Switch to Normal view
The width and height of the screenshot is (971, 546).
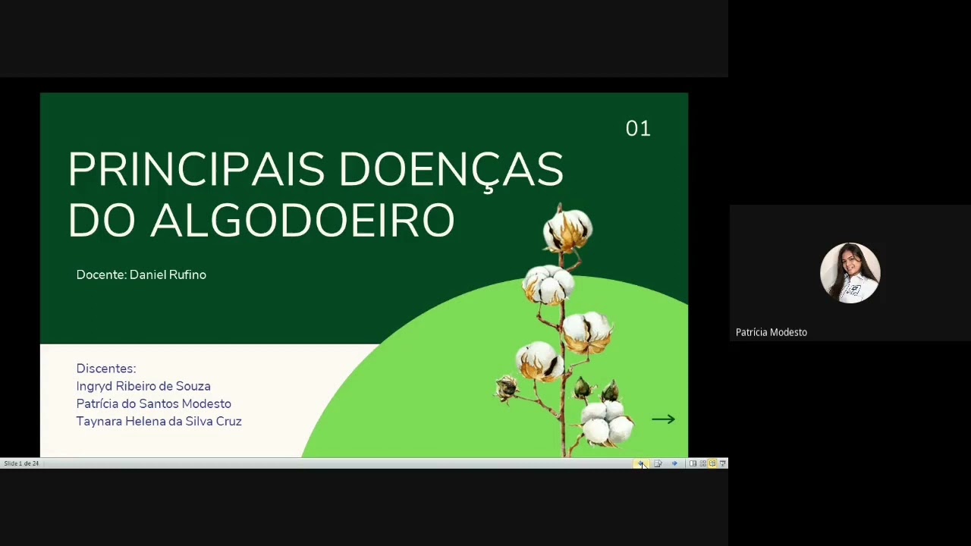[x=693, y=463]
